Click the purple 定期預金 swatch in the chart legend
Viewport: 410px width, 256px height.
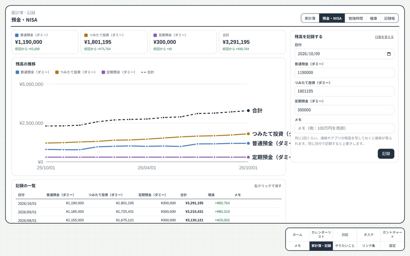pos(103,72)
